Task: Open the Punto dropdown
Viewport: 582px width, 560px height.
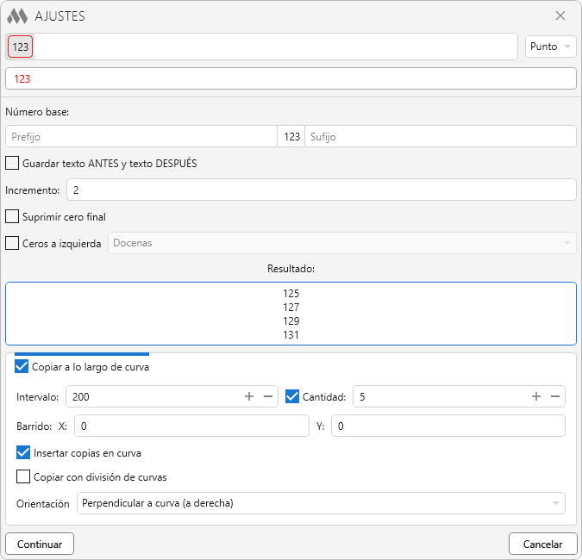Action: [x=550, y=47]
